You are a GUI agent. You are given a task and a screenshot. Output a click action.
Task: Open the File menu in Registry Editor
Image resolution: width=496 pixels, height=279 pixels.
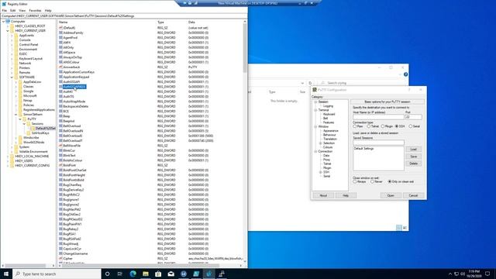[5, 10]
